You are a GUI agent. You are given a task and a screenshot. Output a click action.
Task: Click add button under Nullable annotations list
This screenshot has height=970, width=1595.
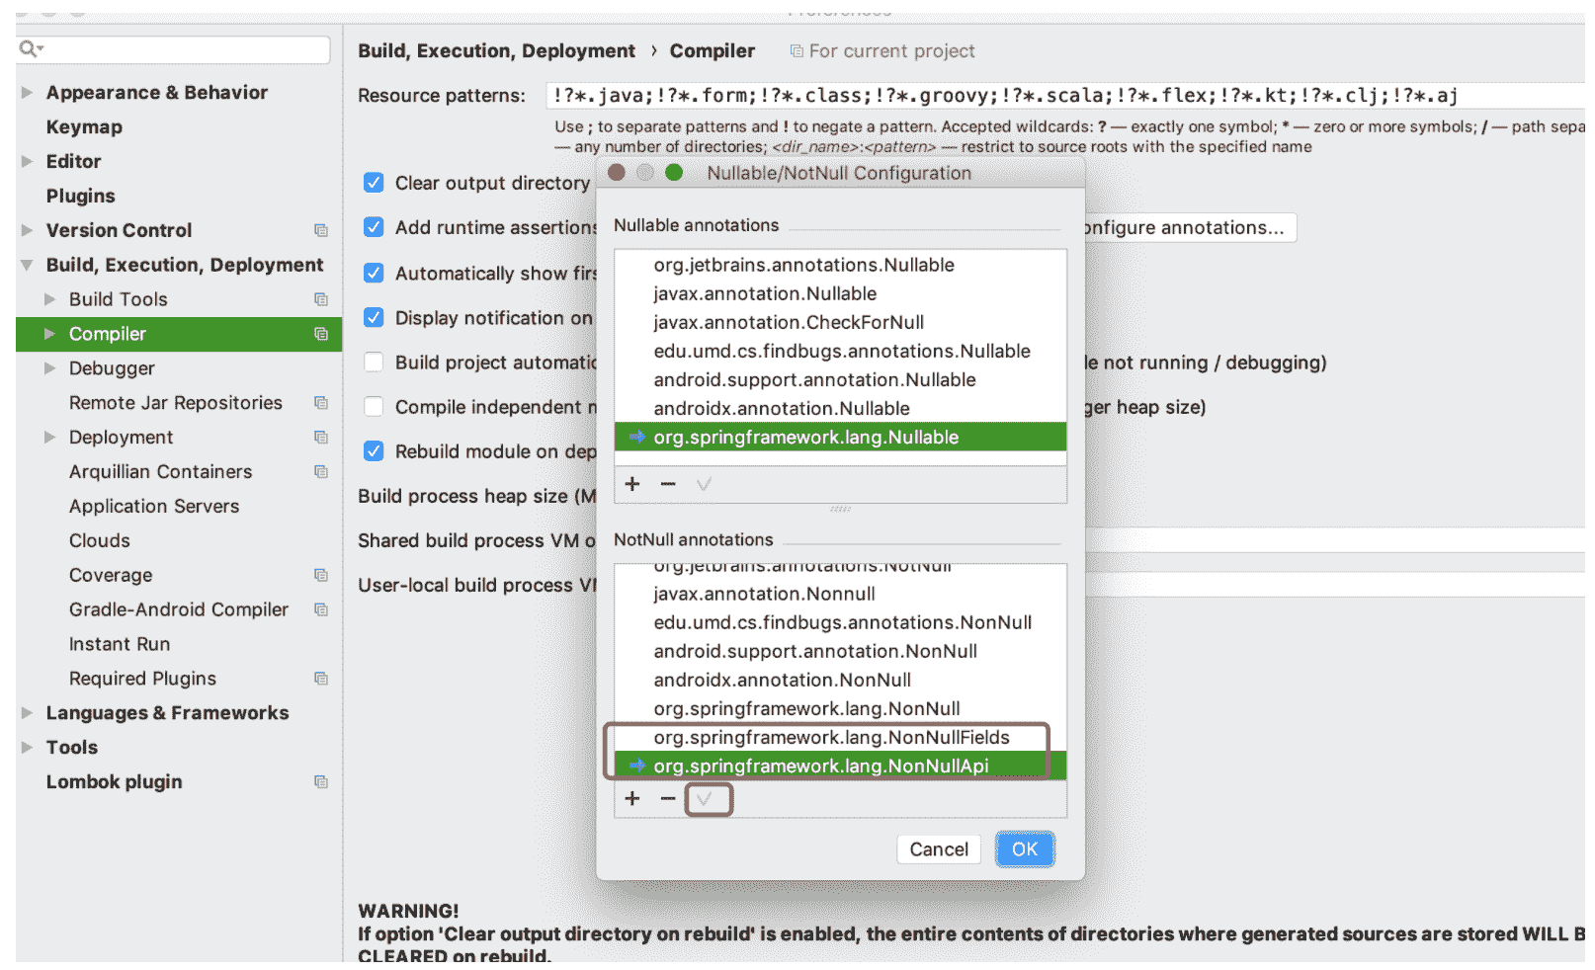pos(632,484)
